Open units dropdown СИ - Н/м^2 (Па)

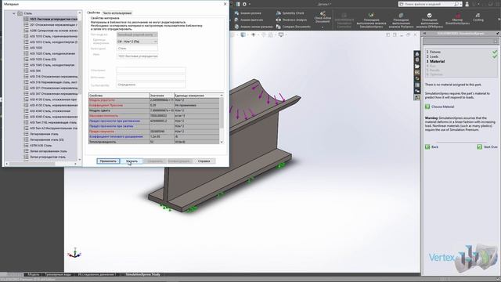137,42
